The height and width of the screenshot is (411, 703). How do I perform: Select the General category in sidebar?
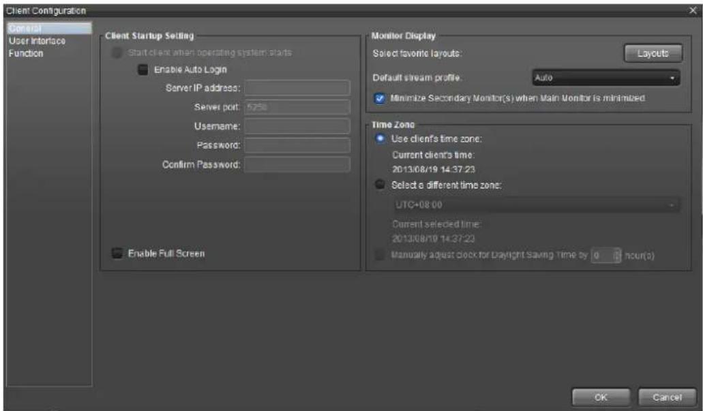[49, 28]
